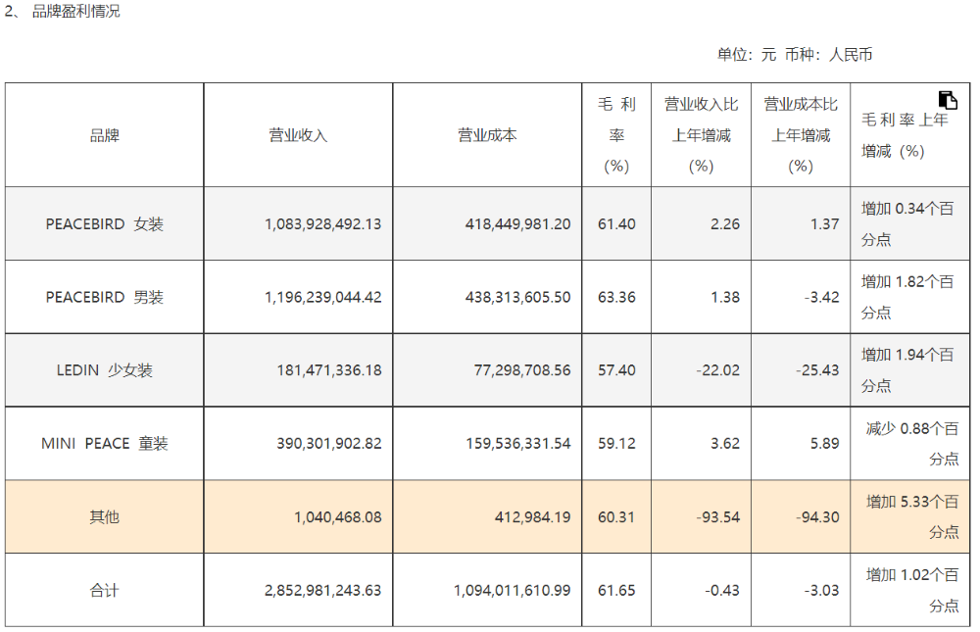Click the highlighted 其他 row label
980x632 pixels.
pyautogui.click(x=105, y=517)
